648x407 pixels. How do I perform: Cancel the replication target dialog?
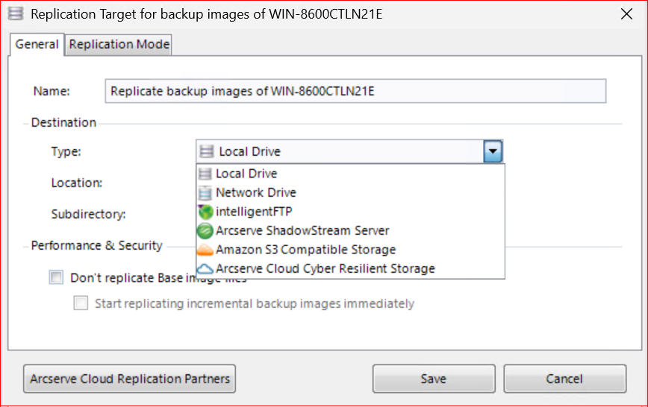(x=564, y=379)
